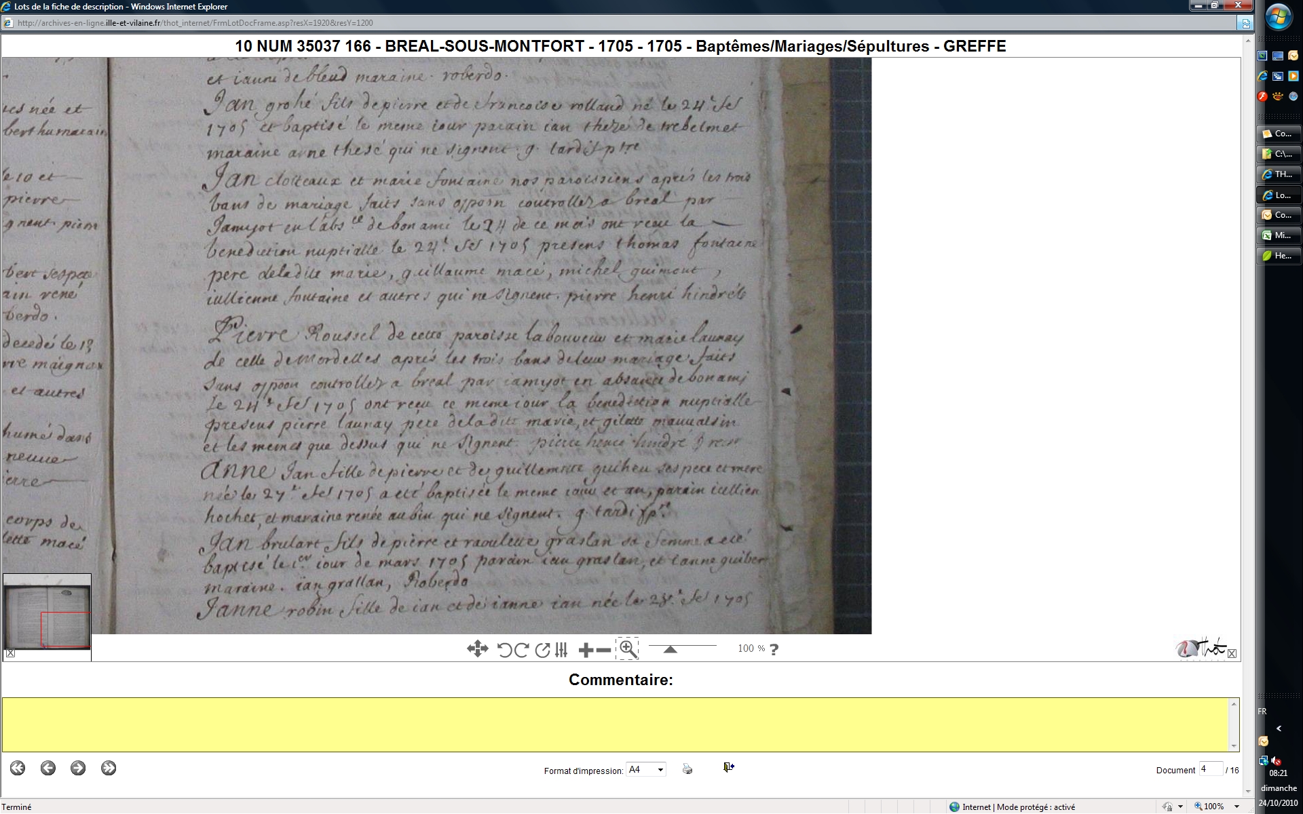Click the document number input field
Image resolution: width=1303 pixels, height=814 pixels.
click(x=1210, y=769)
